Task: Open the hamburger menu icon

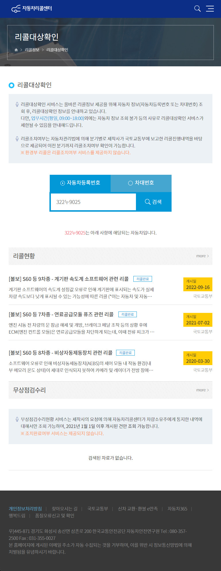Action: click(210, 9)
